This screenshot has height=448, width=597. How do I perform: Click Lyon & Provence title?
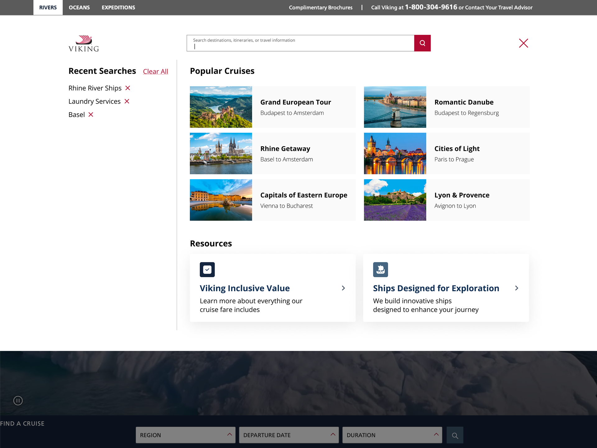pos(462,195)
